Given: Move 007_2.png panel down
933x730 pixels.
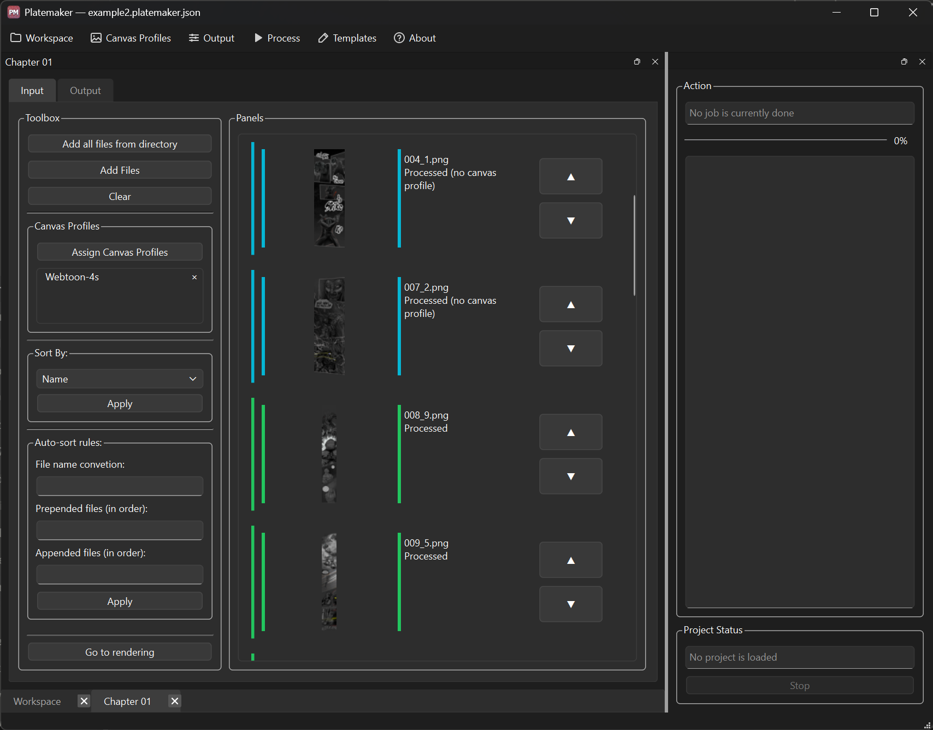Looking at the screenshot, I should click(x=571, y=349).
